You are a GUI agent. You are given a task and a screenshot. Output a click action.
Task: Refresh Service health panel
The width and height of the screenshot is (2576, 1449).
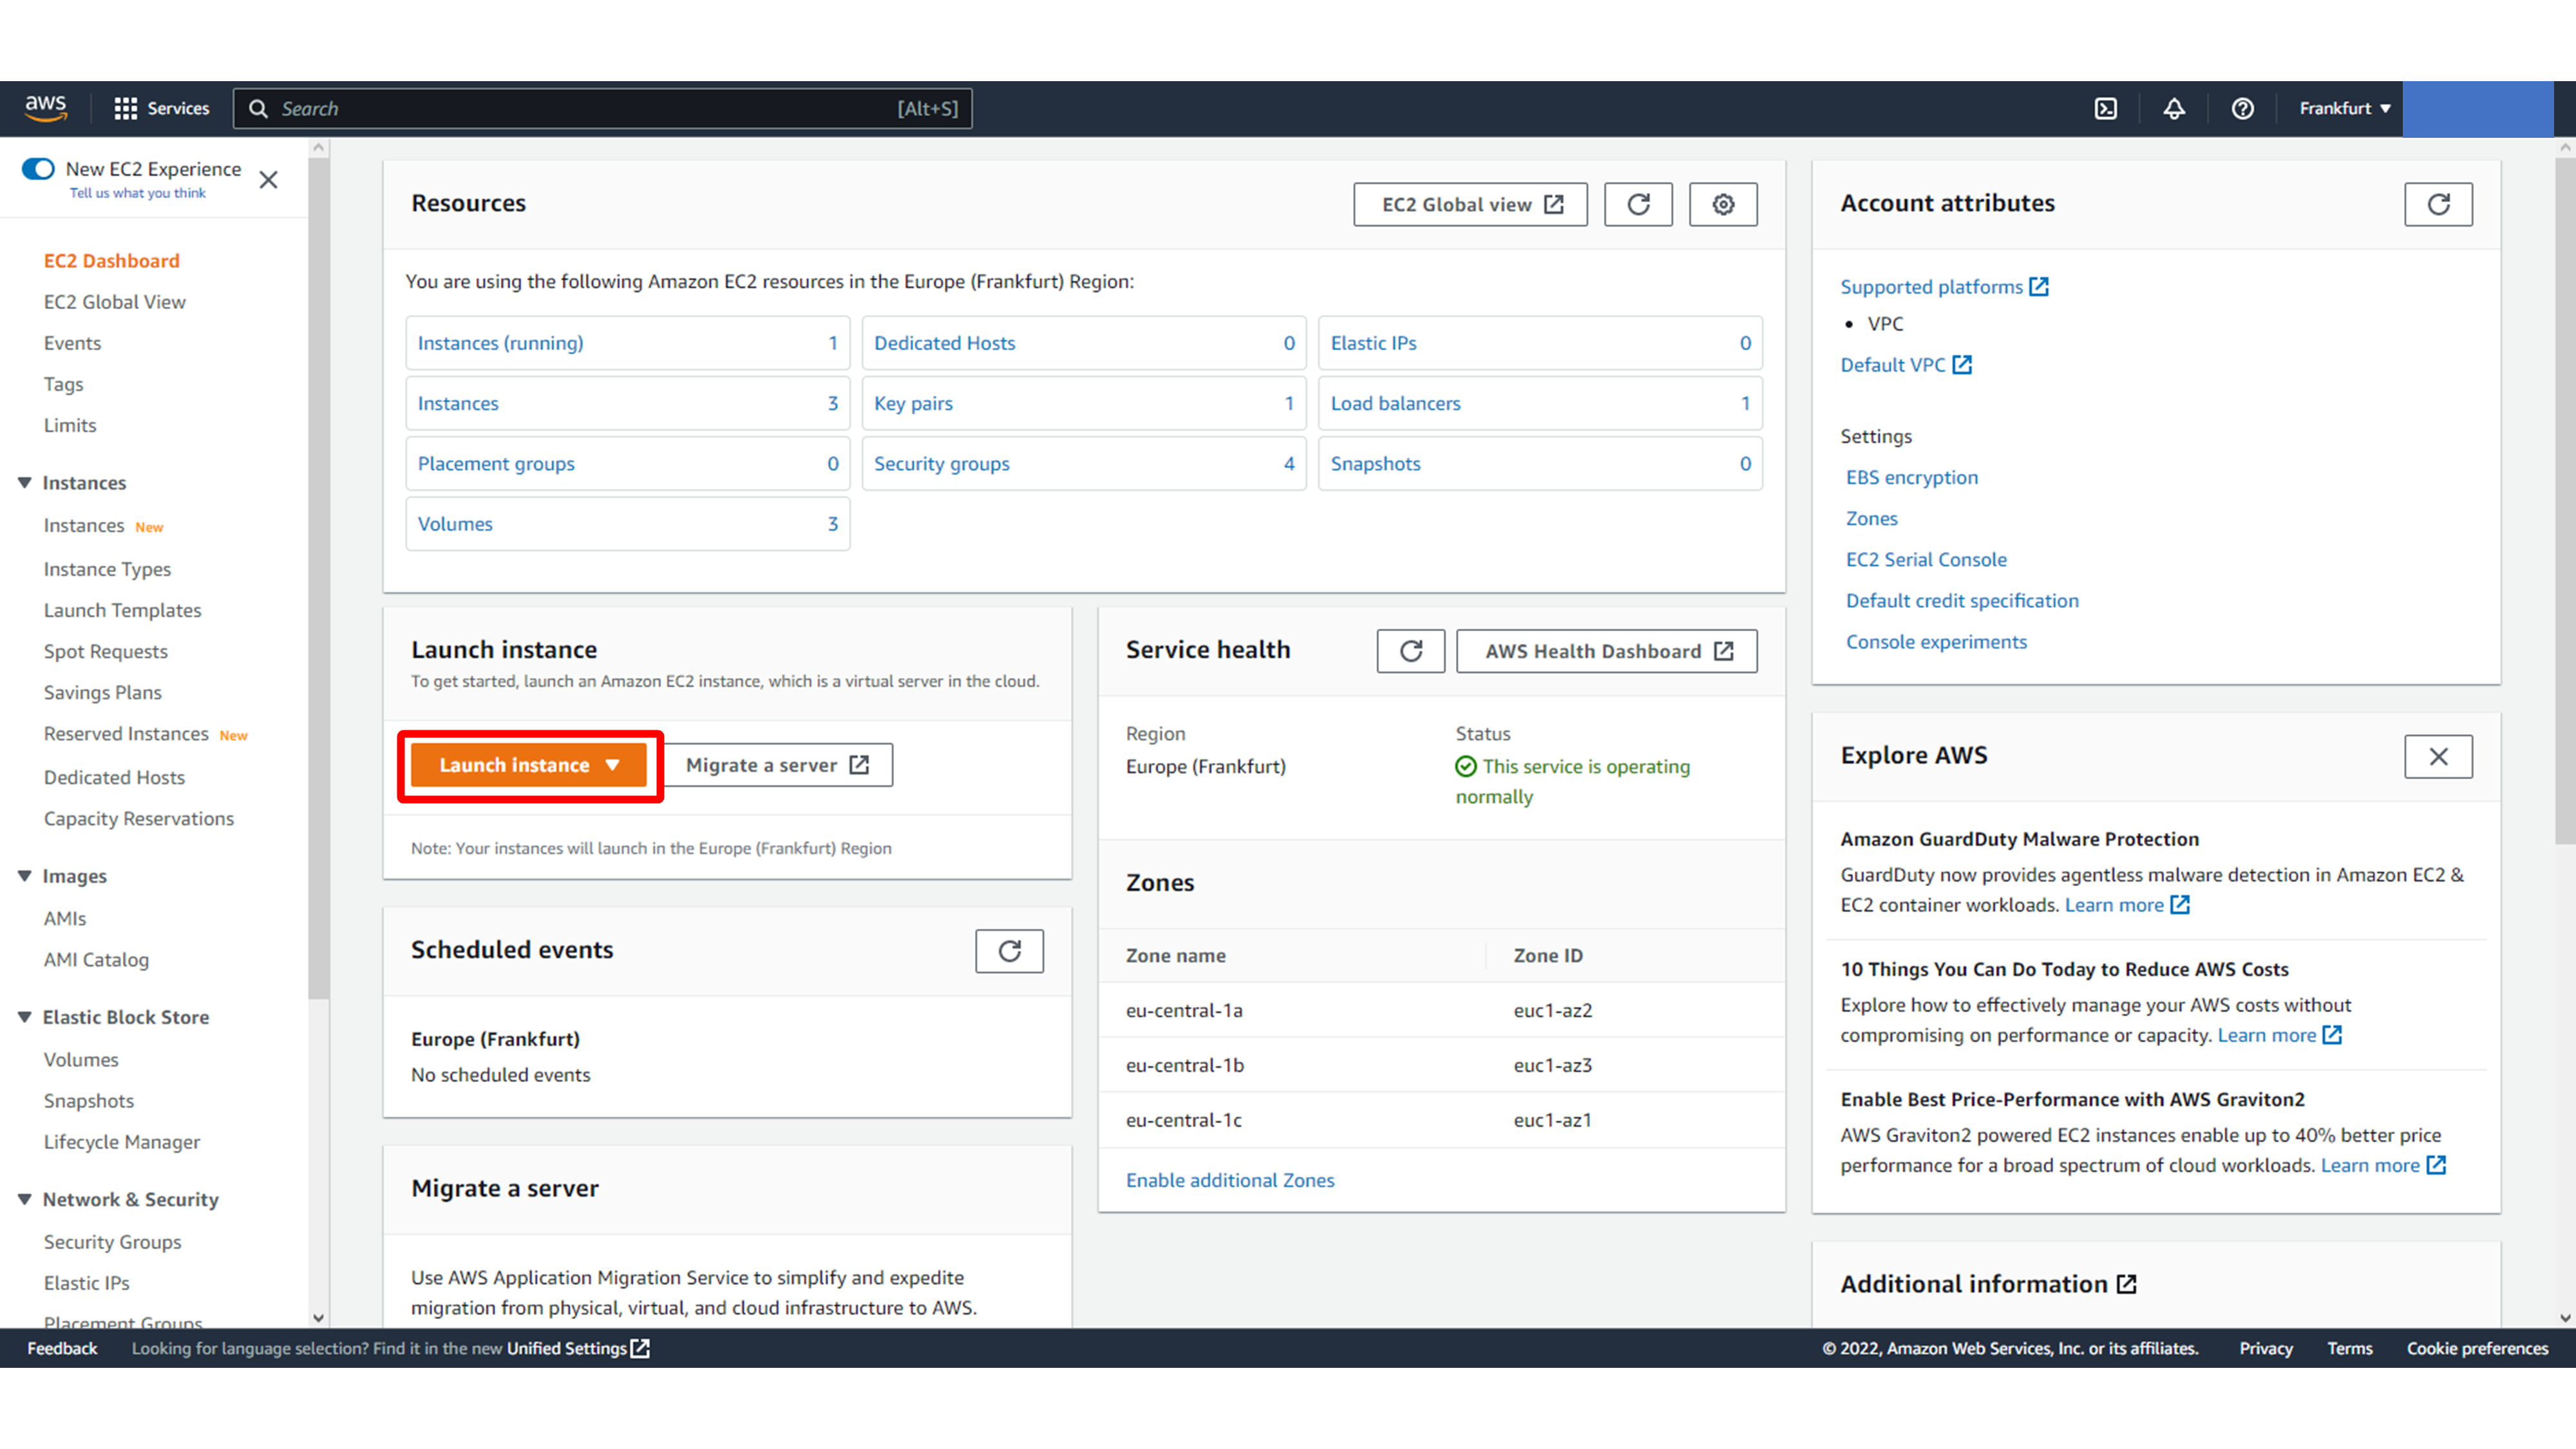coord(1410,651)
